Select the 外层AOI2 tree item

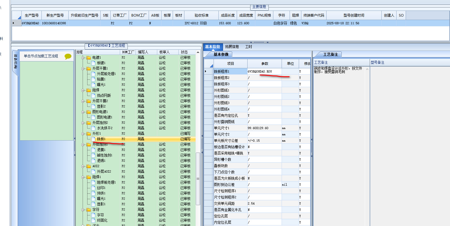(104, 171)
